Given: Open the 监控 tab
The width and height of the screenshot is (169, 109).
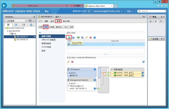Looking at the screenshot, I should click(52, 21).
